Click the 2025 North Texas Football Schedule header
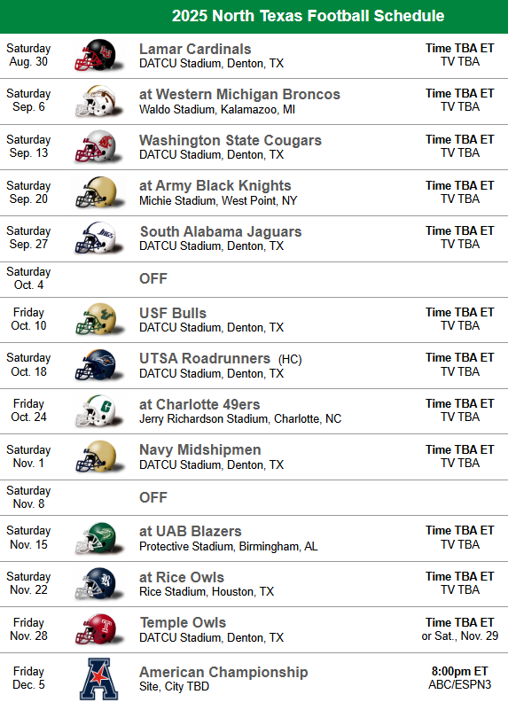The height and width of the screenshot is (702, 508). pyautogui.click(x=308, y=16)
